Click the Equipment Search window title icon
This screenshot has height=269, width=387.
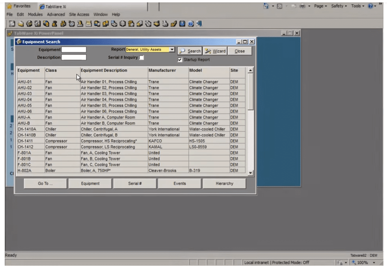coord(19,42)
